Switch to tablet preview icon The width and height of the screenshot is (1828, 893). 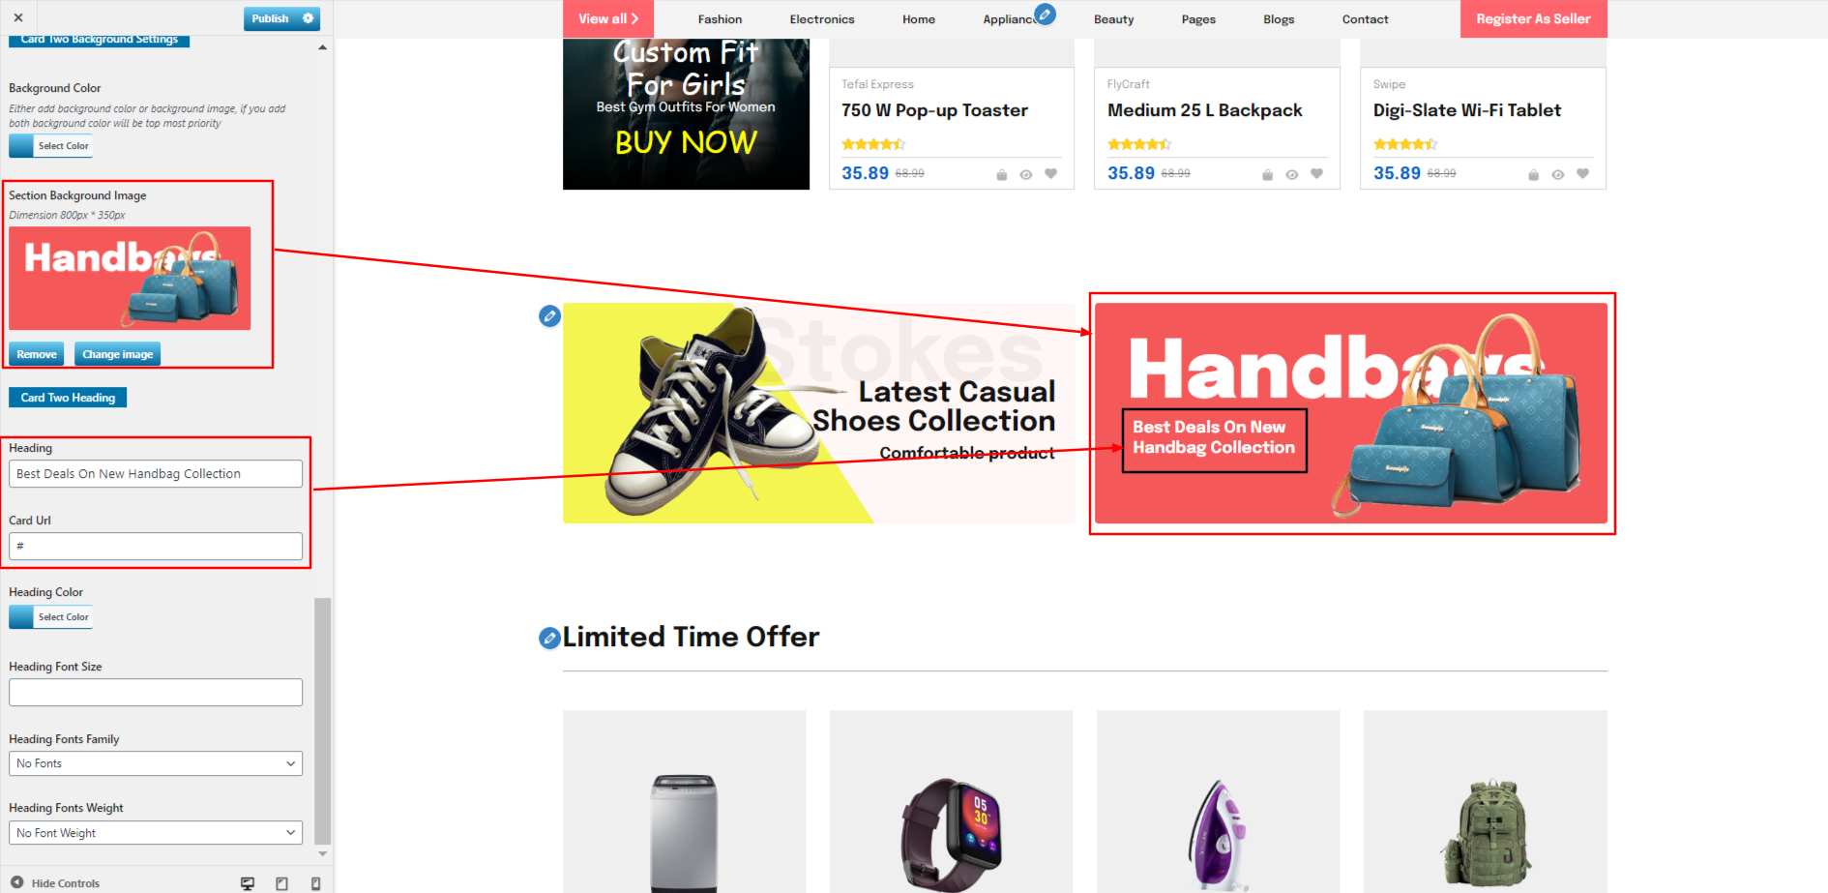click(x=281, y=883)
